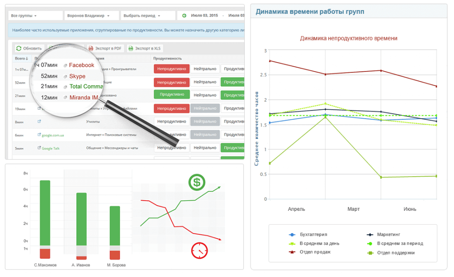Click the XLS spreadsheet export icon
The image size is (454, 277).
131,48
